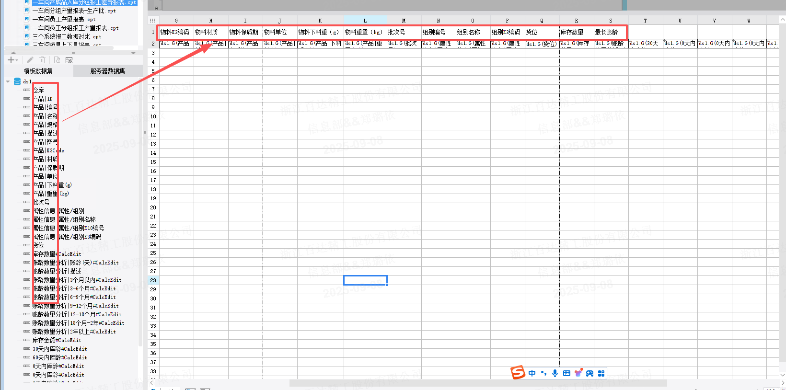Click file icon of 一车间分组产量报表-生产批.cpt
The height and width of the screenshot is (390, 786).
27,11
